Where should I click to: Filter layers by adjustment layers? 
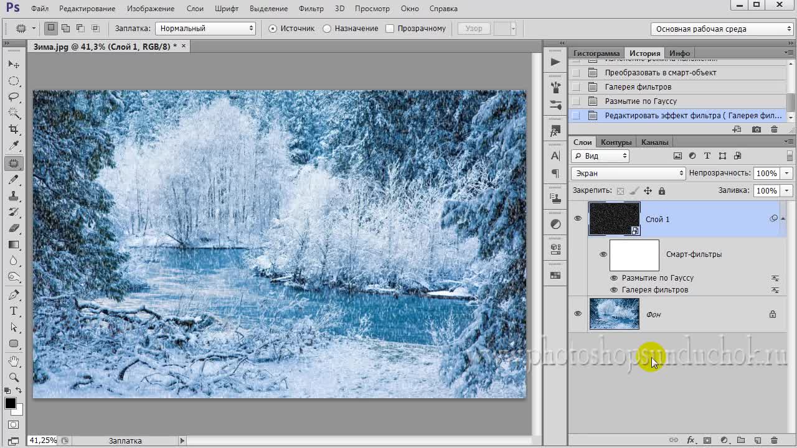(692, 156)
